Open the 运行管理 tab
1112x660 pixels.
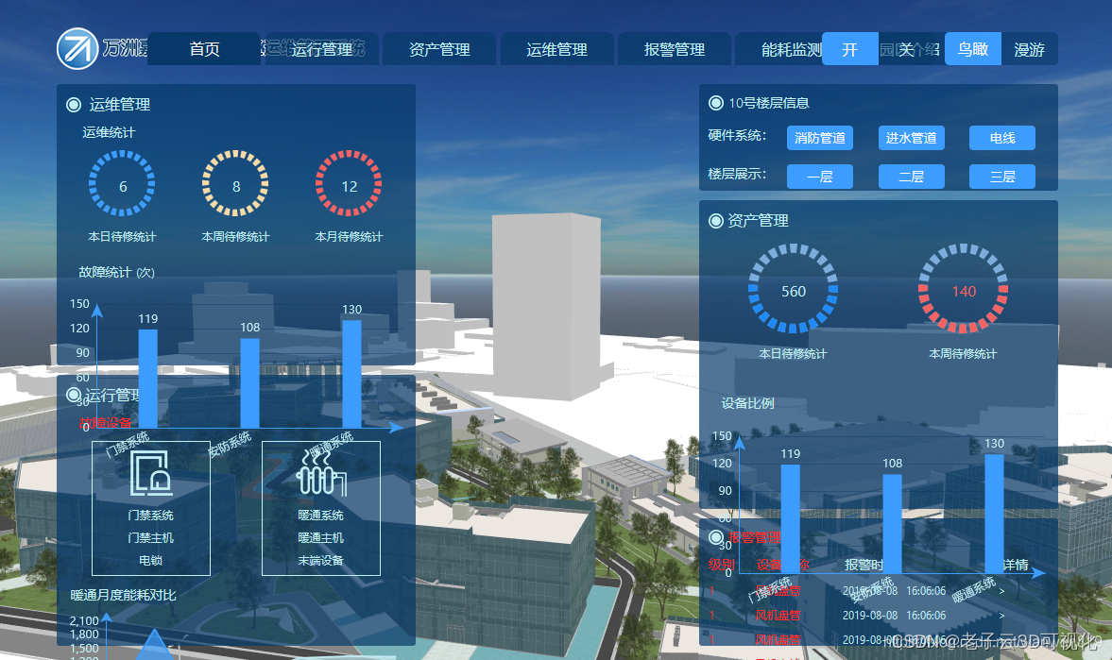(322, 49)
